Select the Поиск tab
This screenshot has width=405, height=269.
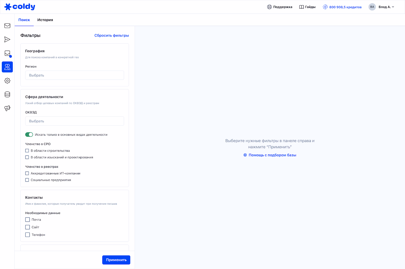point(24,20)
